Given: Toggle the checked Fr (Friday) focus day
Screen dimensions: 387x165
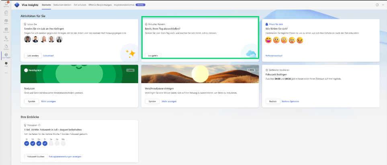Looking at the screenshot, I should [45, 143].
